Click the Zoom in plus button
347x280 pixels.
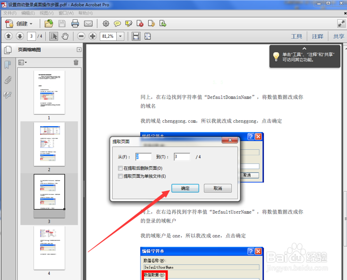pyautogui.click(x=93, y=36)
